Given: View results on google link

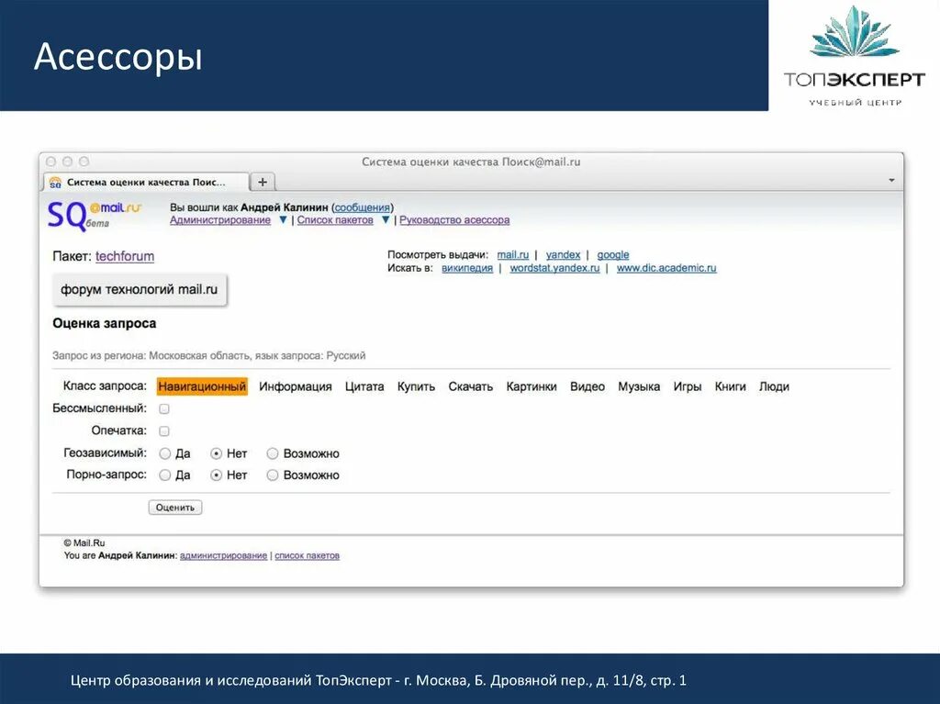Looking at the screenshot, I should (612, 255).
